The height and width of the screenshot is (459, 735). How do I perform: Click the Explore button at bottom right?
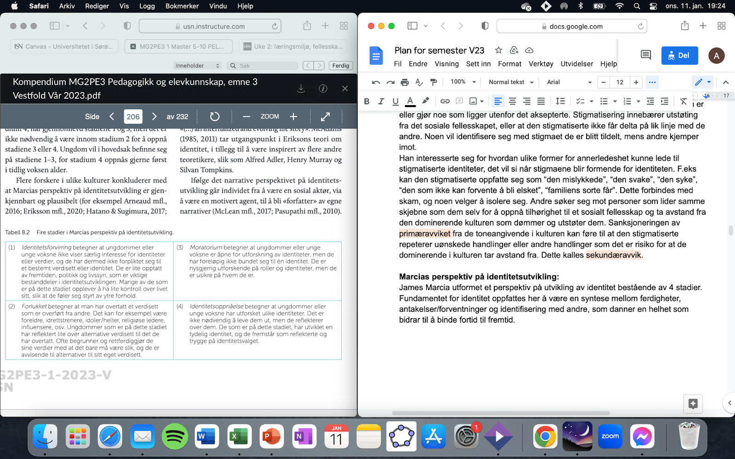pyautogui.click(x=693, y=403)
